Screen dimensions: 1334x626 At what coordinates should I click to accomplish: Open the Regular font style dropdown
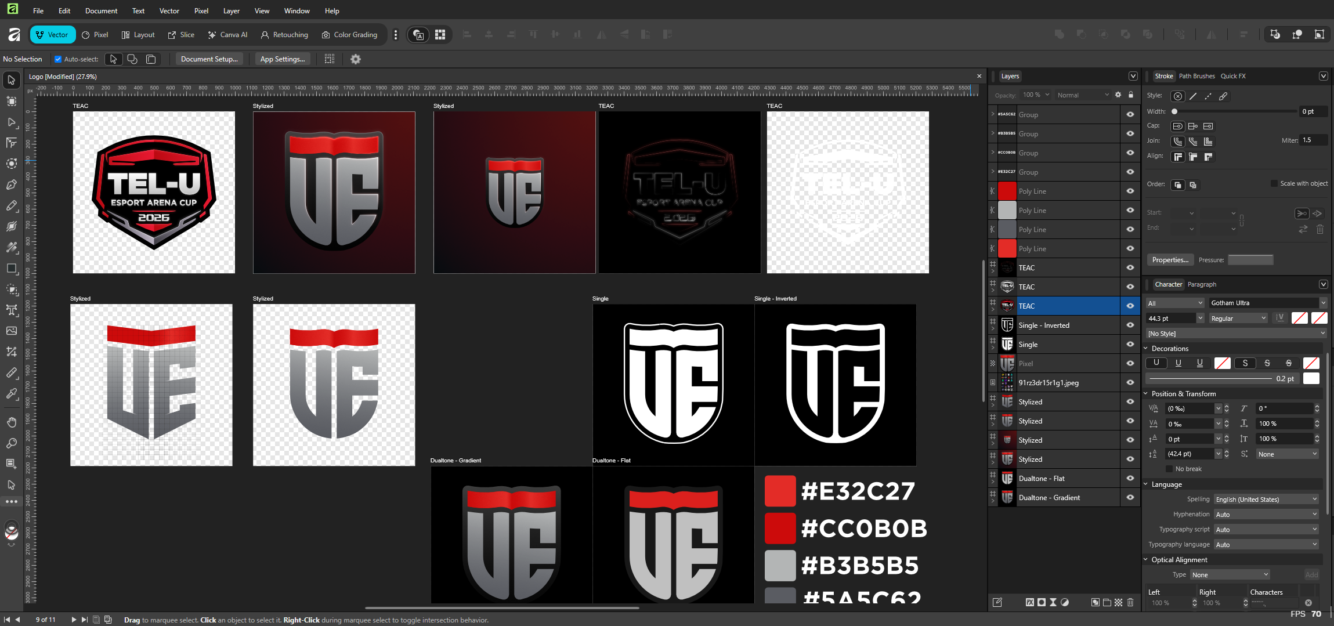point(1238,319)
